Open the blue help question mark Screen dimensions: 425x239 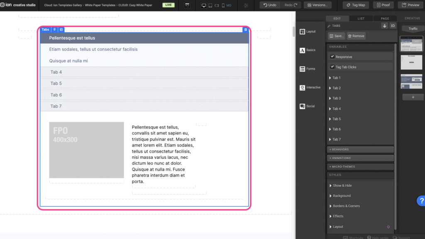pyautogui.click(x=420, y=201)
